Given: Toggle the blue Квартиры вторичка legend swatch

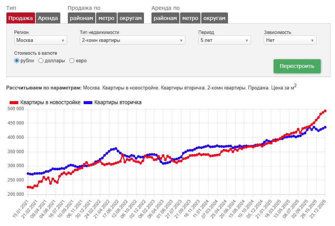Looking at the screenshot, I should [88, 103].
